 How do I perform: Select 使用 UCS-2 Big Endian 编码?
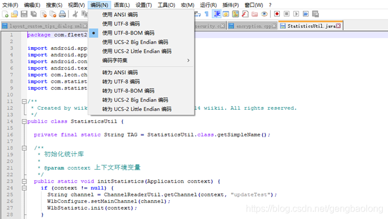point(141,42)
